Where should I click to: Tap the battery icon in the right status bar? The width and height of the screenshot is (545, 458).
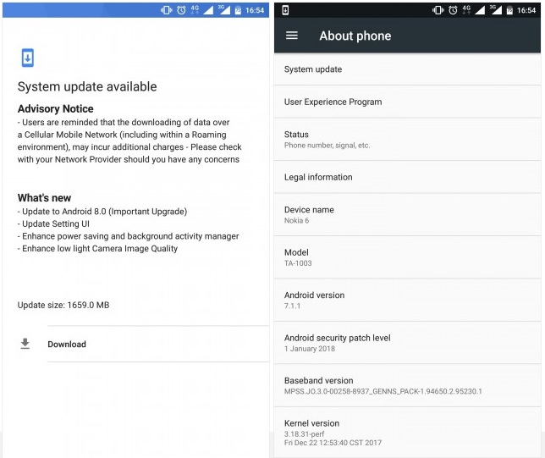point(509,10)
